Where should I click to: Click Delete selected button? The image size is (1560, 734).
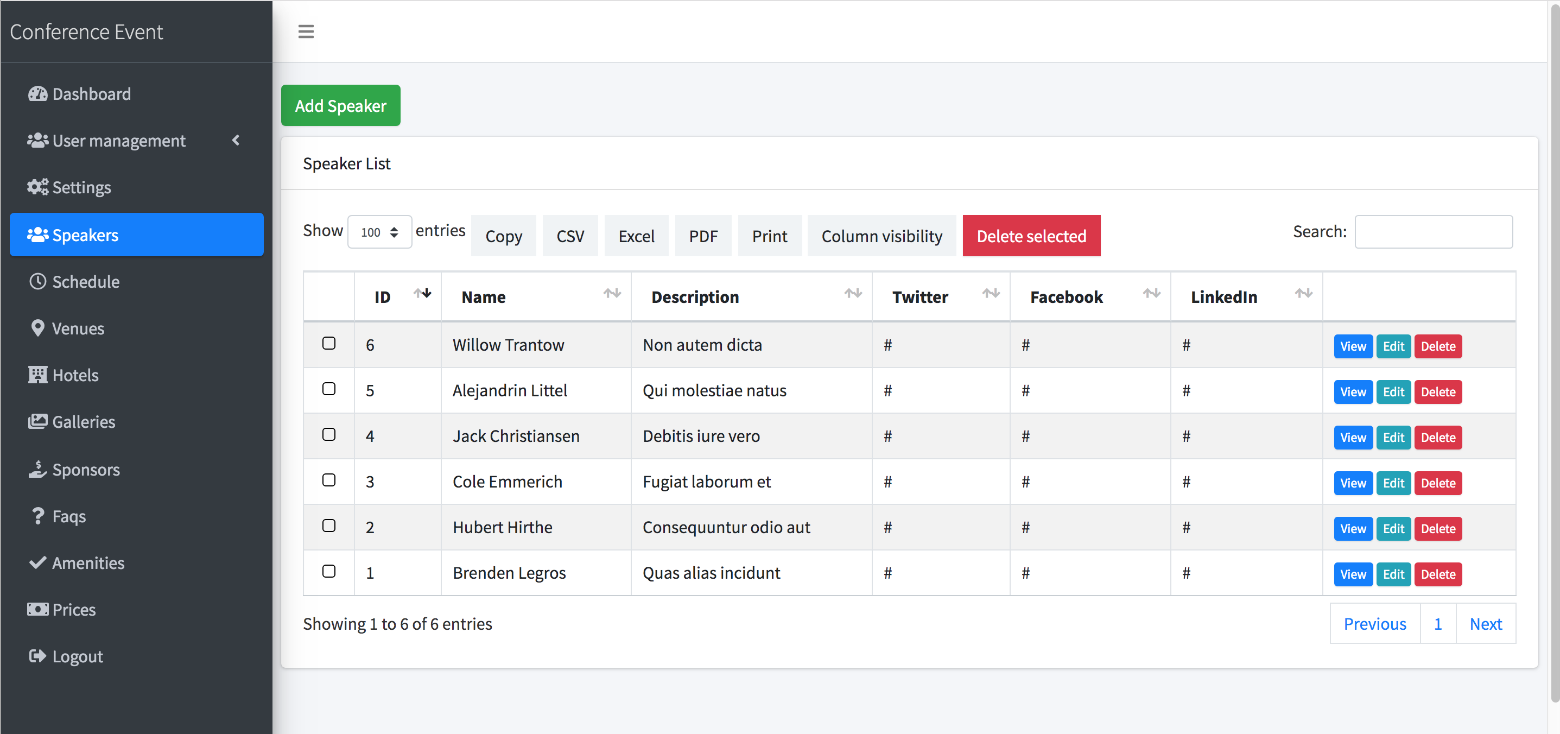point(1032,236)
